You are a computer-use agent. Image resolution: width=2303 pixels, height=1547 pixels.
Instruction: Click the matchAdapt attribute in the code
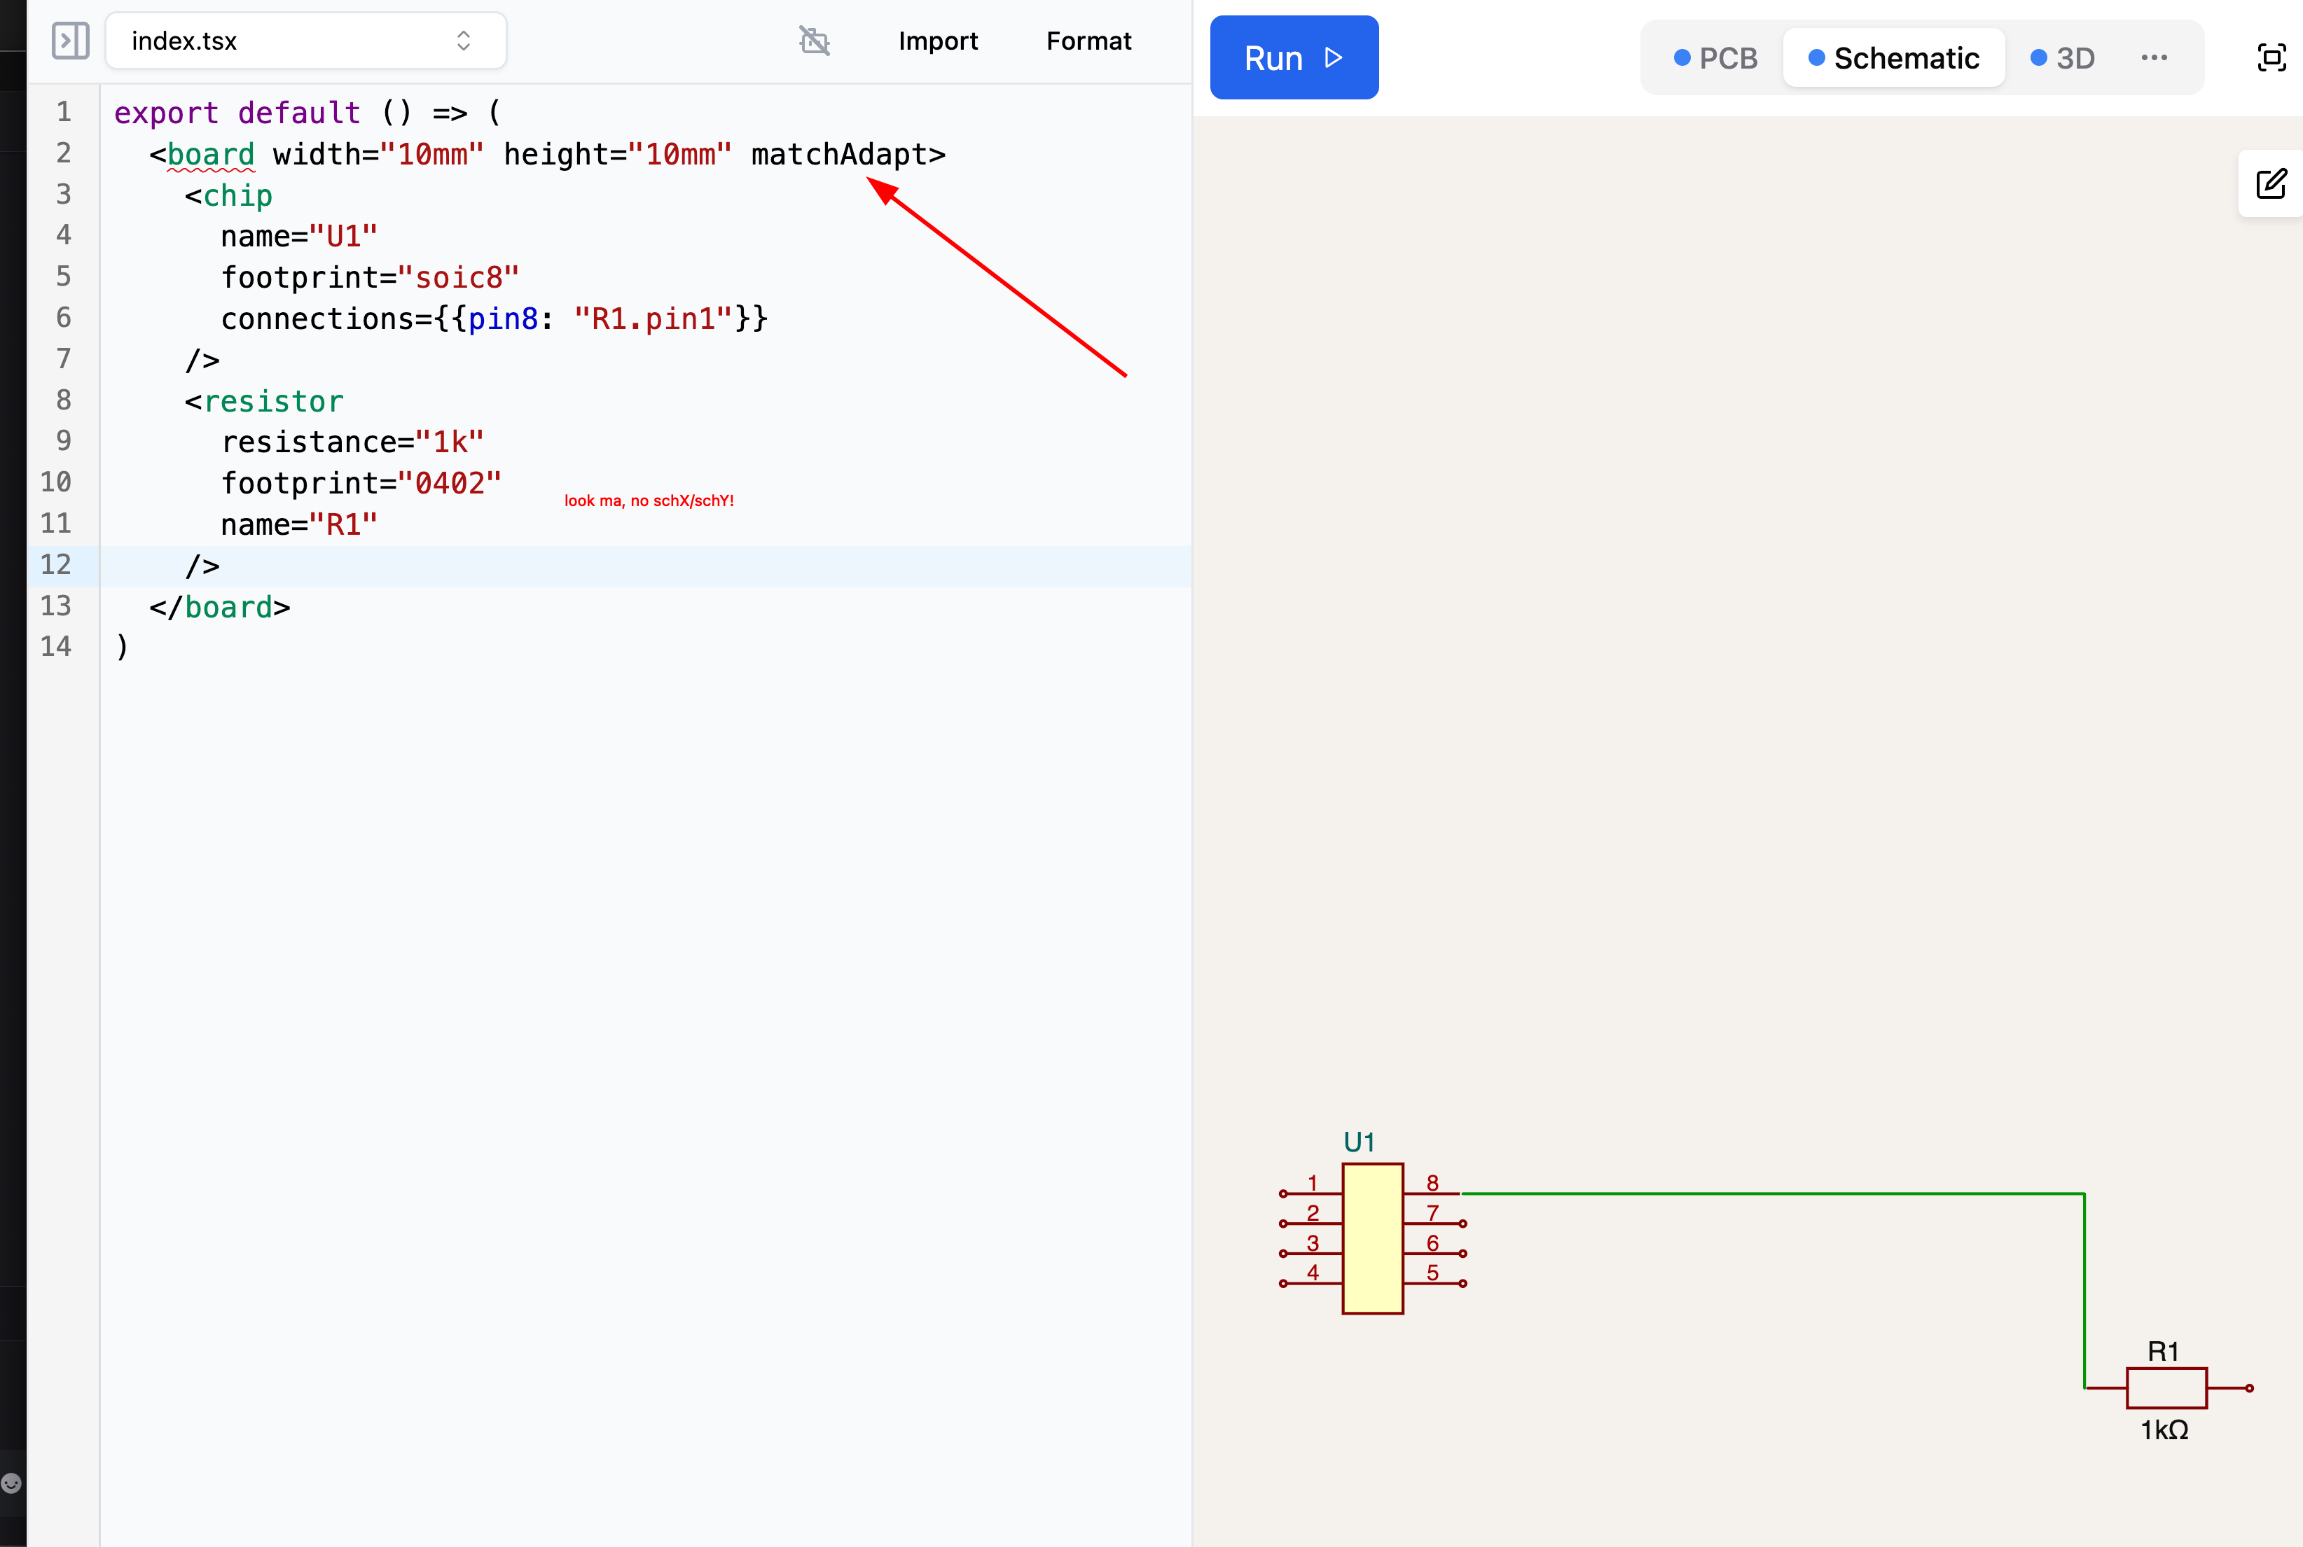coord(838,154)
